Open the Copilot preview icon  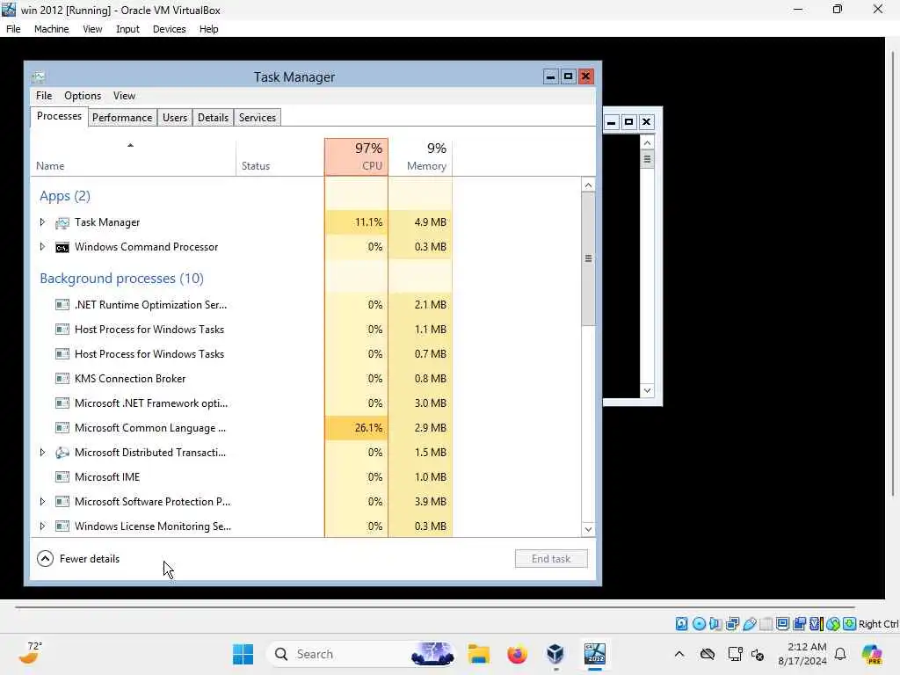click(872, 654)
